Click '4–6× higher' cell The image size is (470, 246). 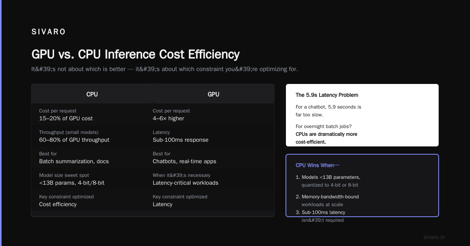[x=168, y=118]
